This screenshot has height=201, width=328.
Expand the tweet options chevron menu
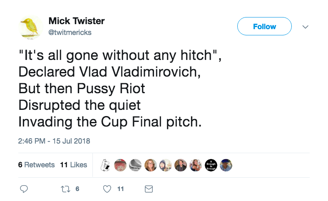pos(305,27)
